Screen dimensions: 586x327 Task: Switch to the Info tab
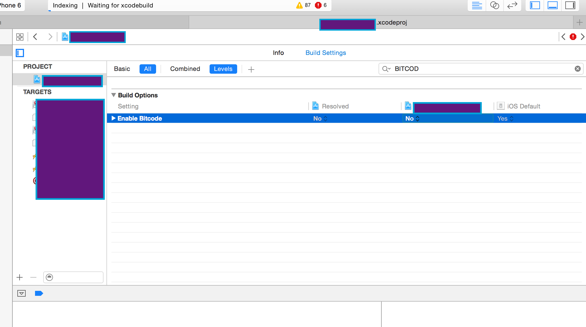[278, 53]
